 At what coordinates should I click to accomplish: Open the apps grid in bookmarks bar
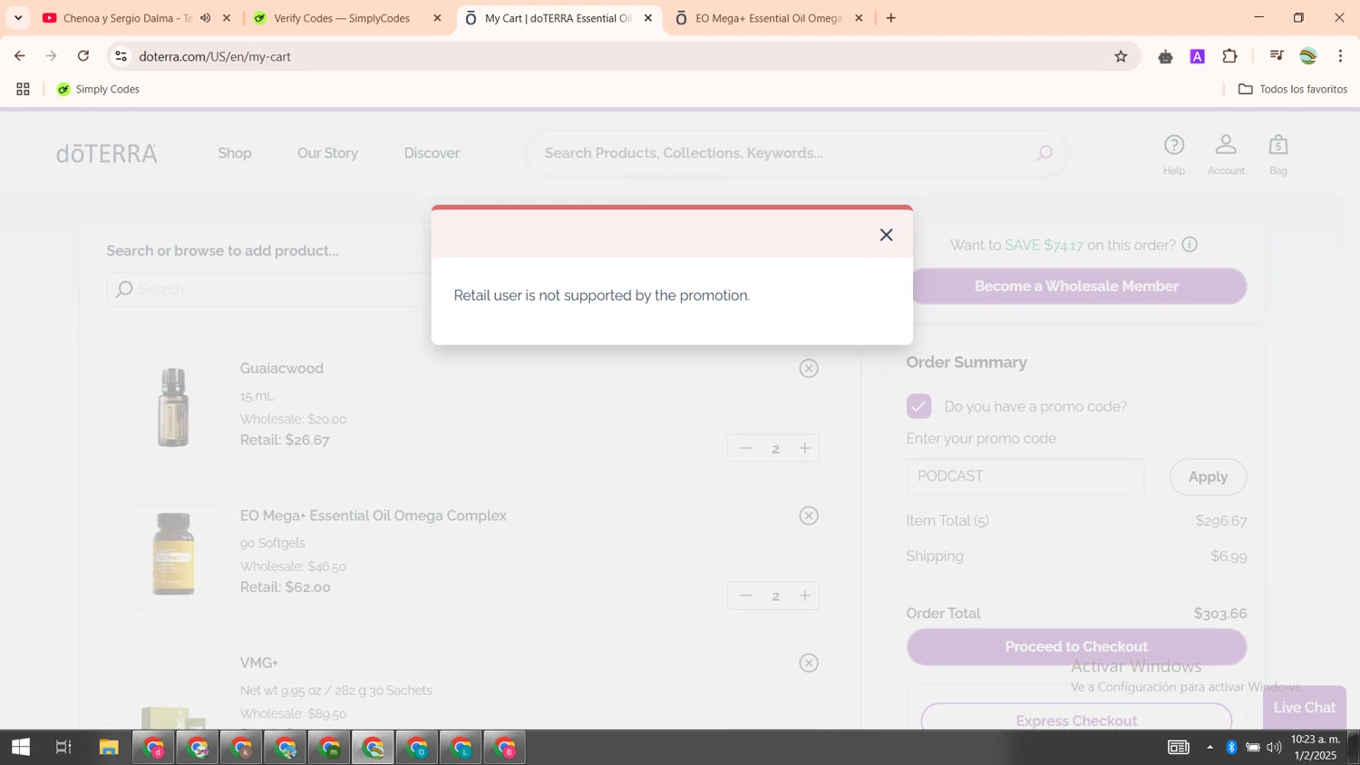tap(23, 89)
